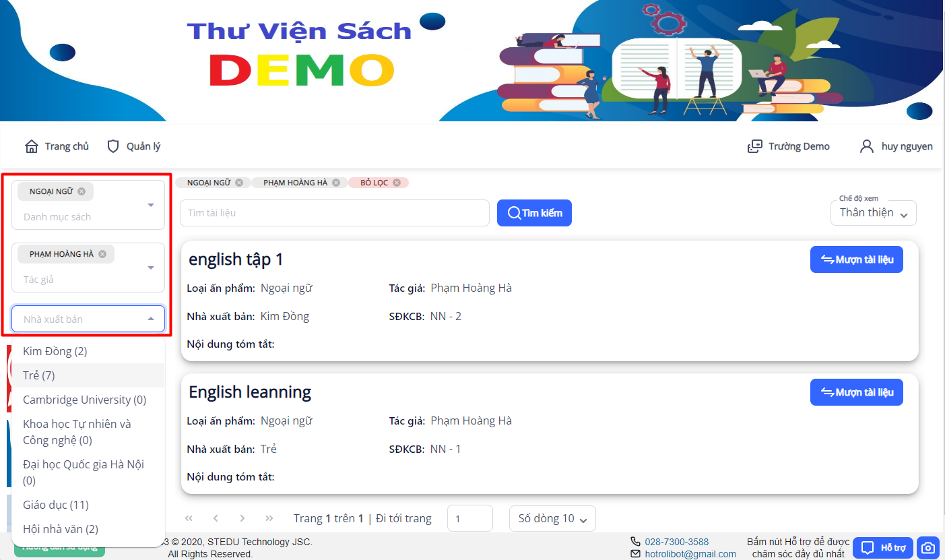Borrow the english tập 1 document

856,259
